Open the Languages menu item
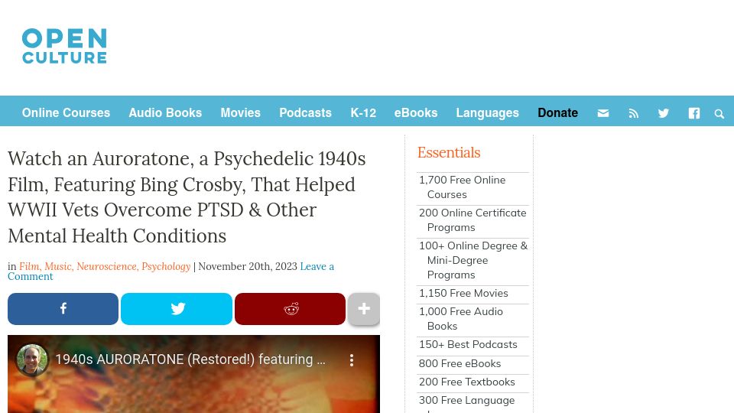The width and height of the screenshot is (734, 413). [487, 113]
